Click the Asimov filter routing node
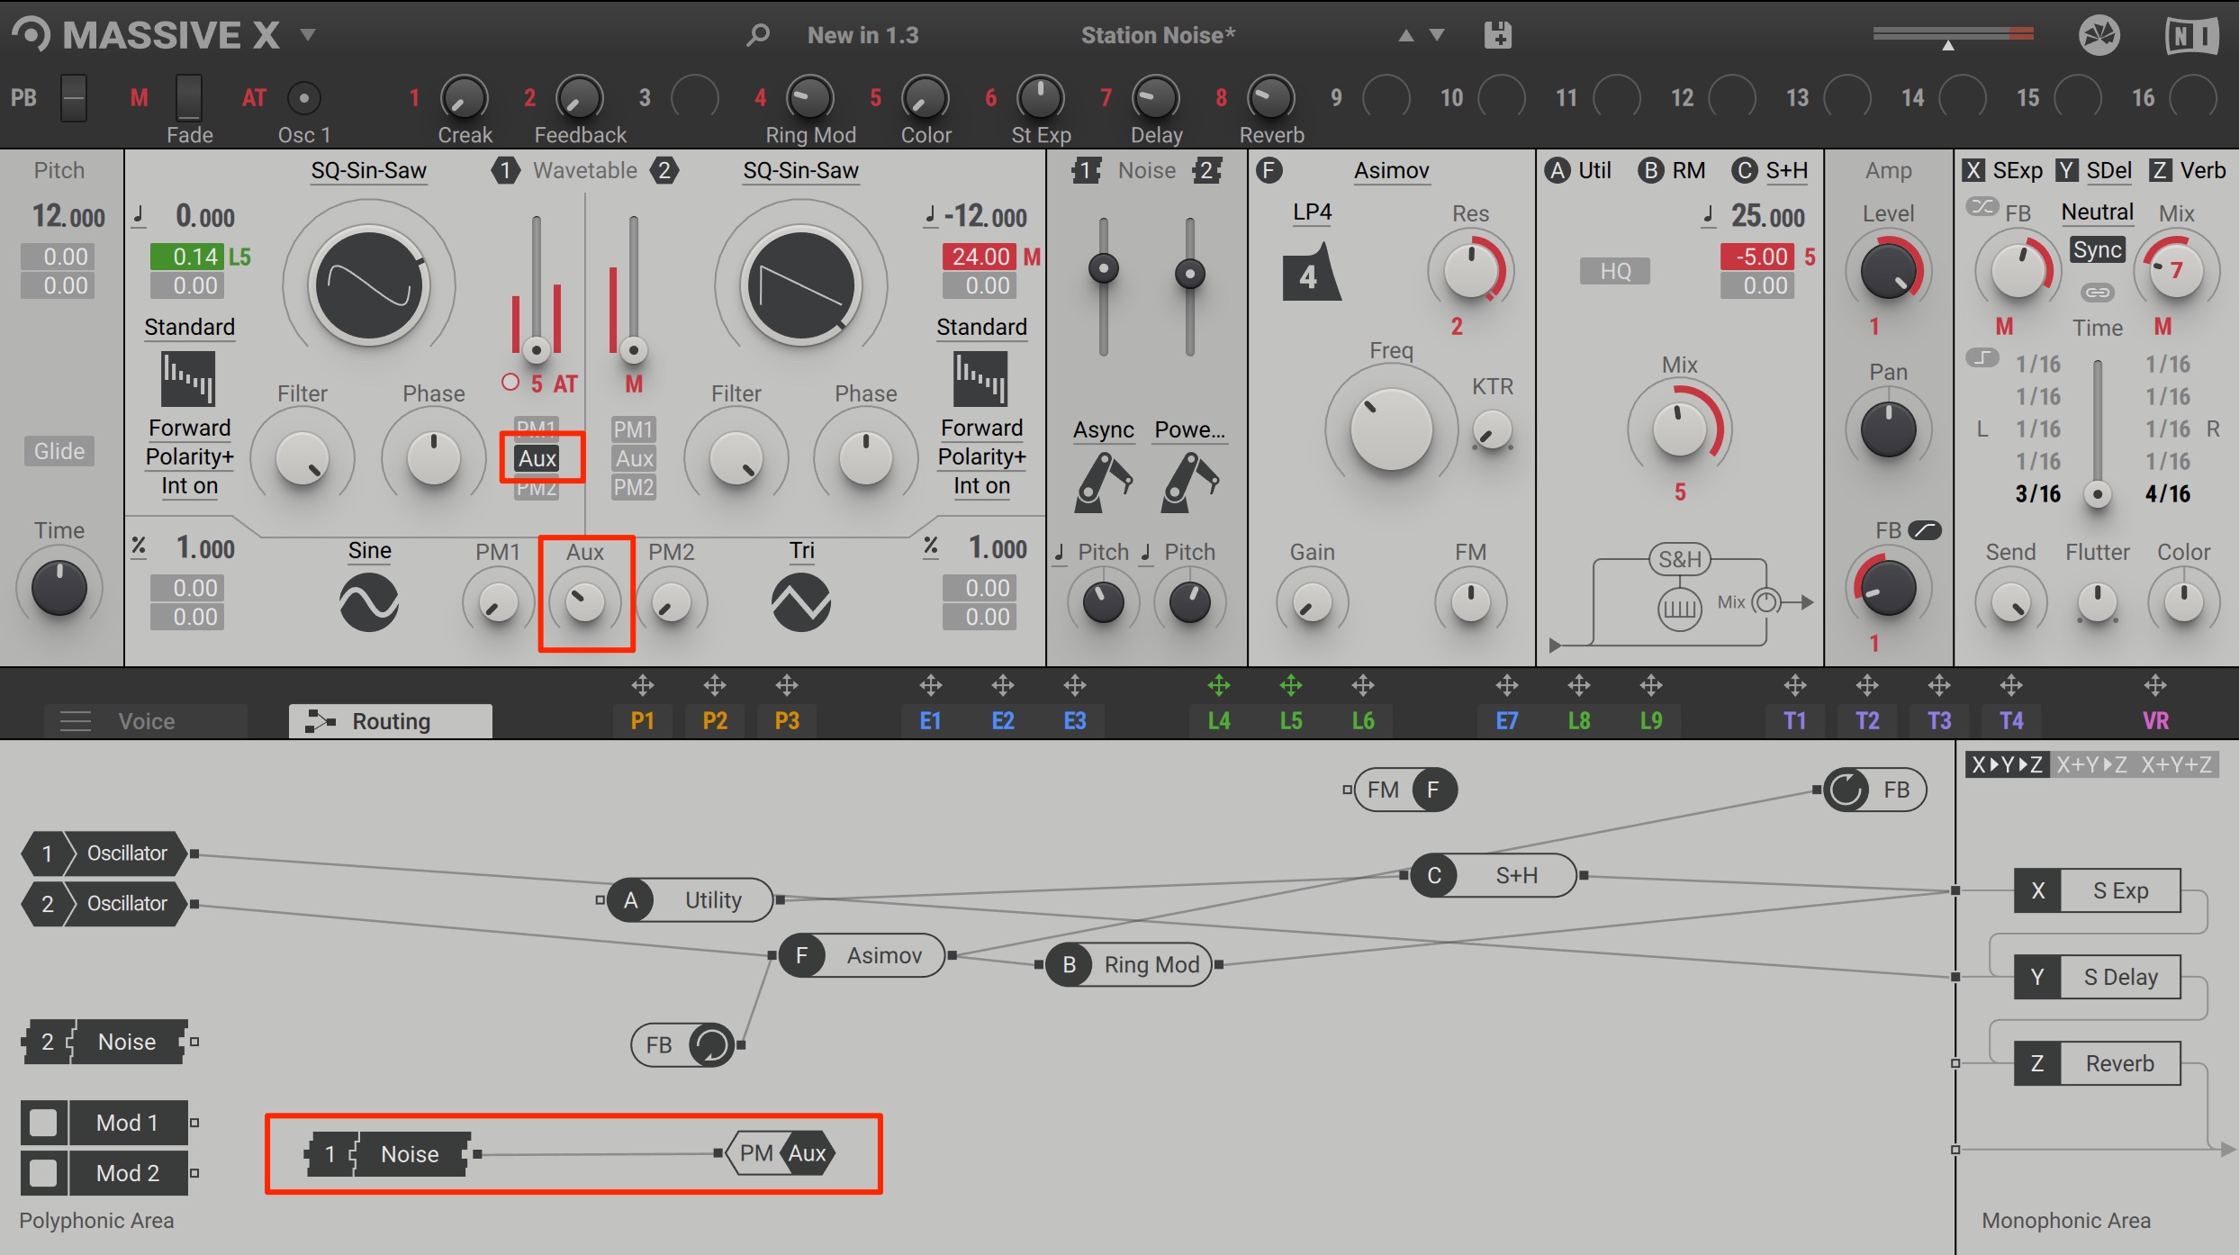This screenshot has height=1255, width=2239. pyautogui.click(x=862, y=955)
